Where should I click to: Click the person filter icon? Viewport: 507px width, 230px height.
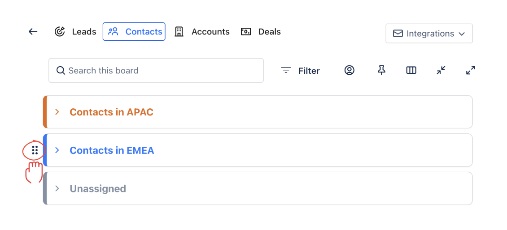pyautogui.click(x=350, y=70)
